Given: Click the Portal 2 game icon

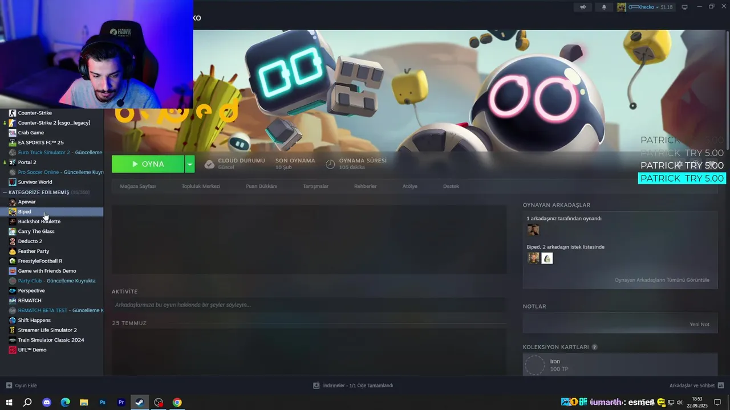Looking at the screenshot, I should (x=13, y=162).
